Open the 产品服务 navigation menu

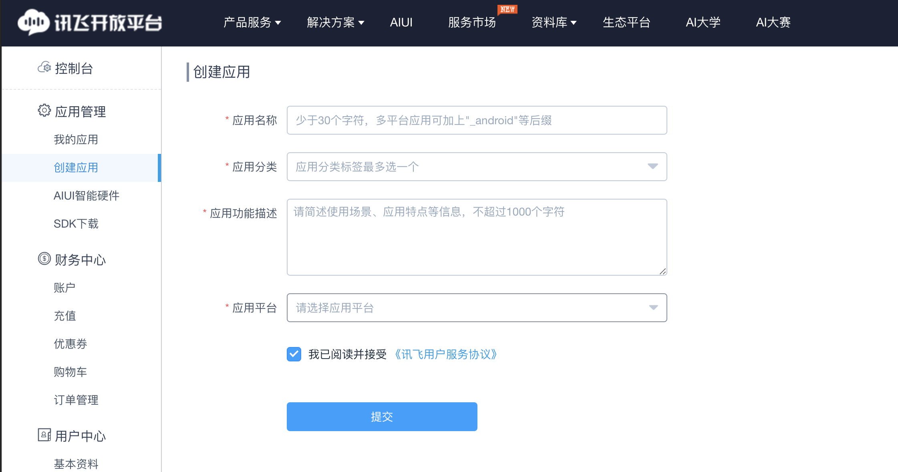[x=252, y=22]
